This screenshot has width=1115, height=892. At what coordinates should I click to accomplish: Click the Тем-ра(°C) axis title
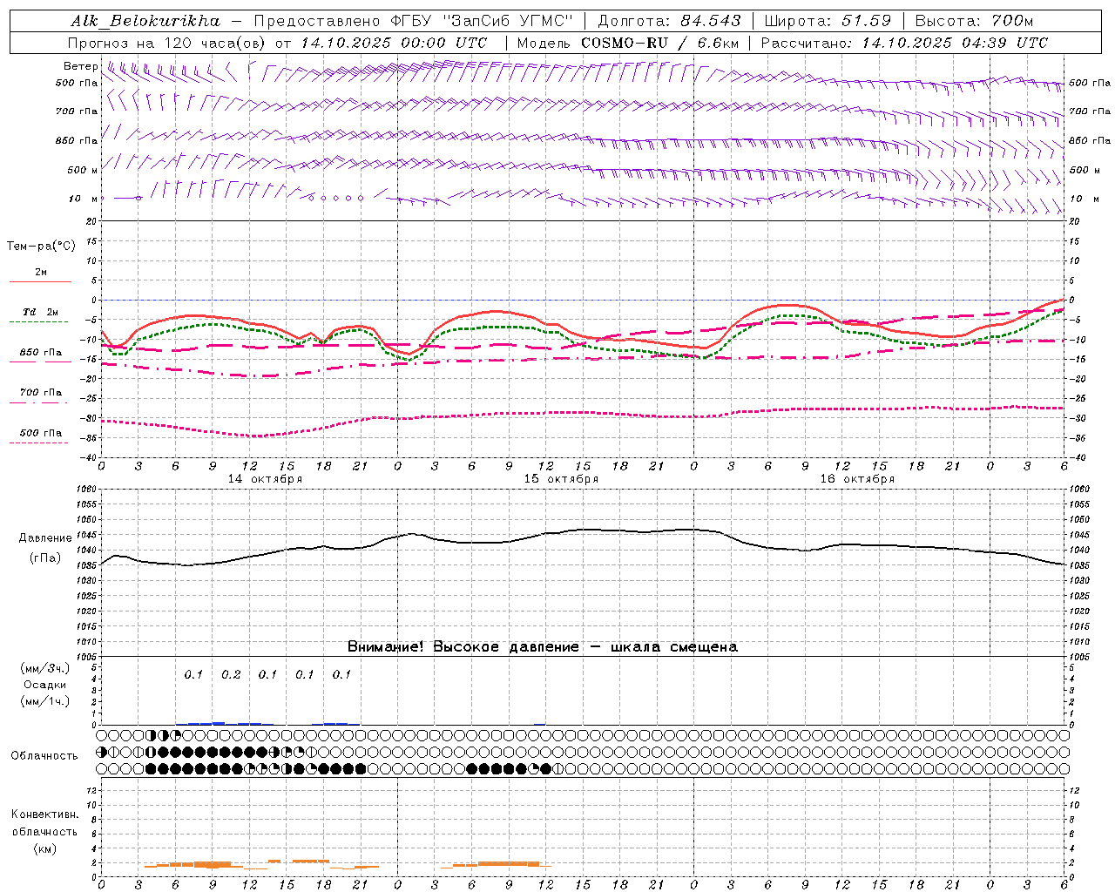point(41,246)
